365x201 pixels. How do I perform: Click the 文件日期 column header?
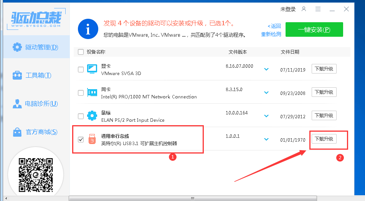point(290,52)
